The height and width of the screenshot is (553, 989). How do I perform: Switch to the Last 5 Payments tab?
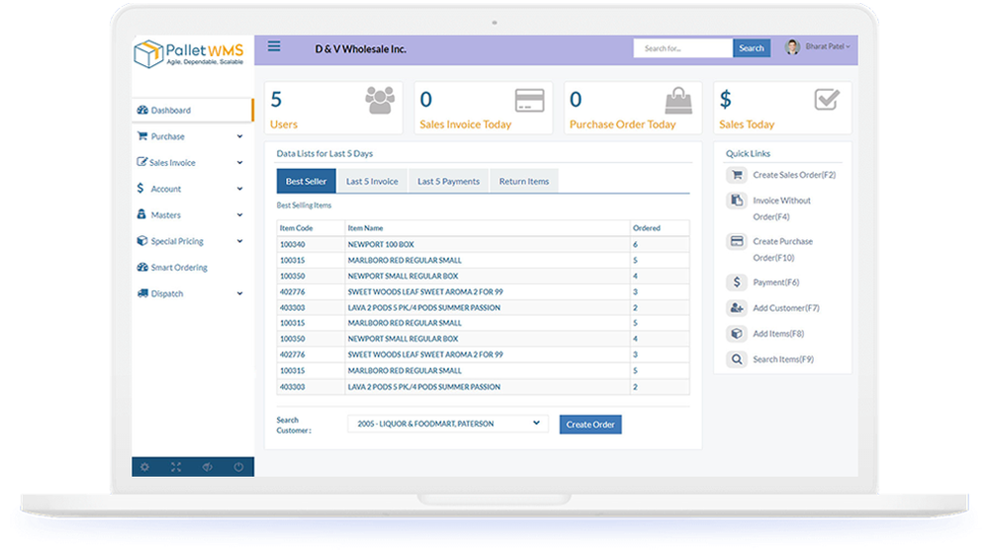coord(448,182)
